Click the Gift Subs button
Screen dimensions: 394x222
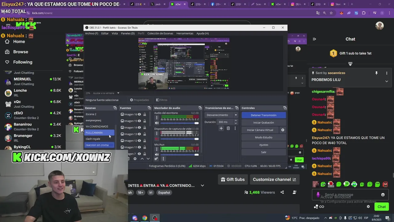click(233, 179)
